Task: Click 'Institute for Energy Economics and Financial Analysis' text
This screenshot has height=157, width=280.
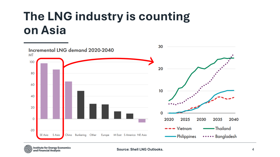Action: (x=52, y=149)
